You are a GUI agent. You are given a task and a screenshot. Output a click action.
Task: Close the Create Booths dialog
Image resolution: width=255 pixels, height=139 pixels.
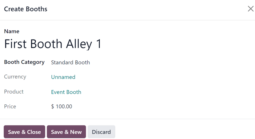pos(250,9)
